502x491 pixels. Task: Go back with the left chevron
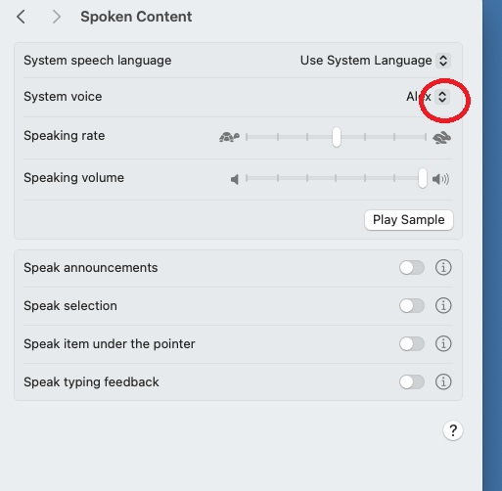point(21,17)
